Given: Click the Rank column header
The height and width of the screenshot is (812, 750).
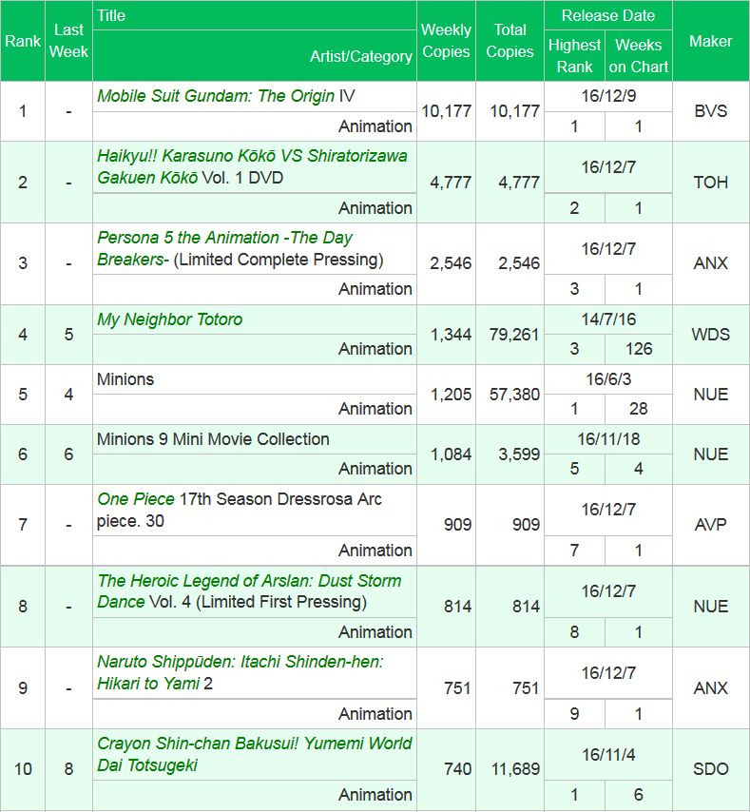Looking at the screenshot, I should [23, 41].
